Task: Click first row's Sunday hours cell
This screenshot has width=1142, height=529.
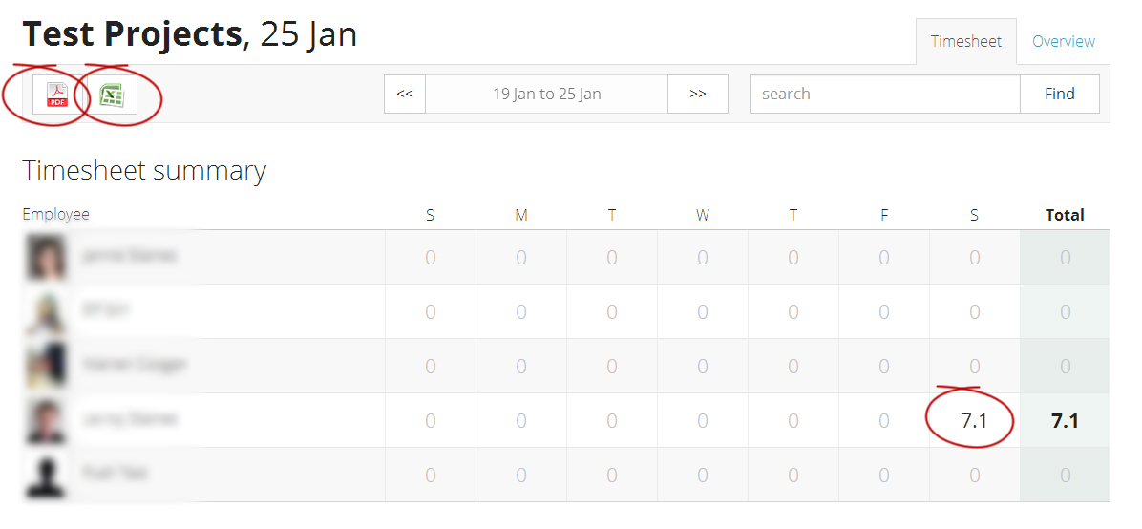Action: (x=431, y=257)
